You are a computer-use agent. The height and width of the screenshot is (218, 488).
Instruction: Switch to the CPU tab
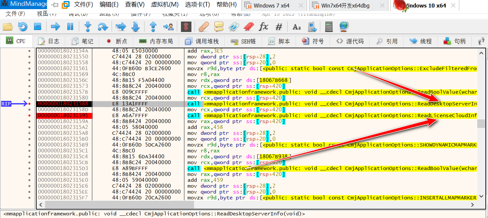(16, 41)
